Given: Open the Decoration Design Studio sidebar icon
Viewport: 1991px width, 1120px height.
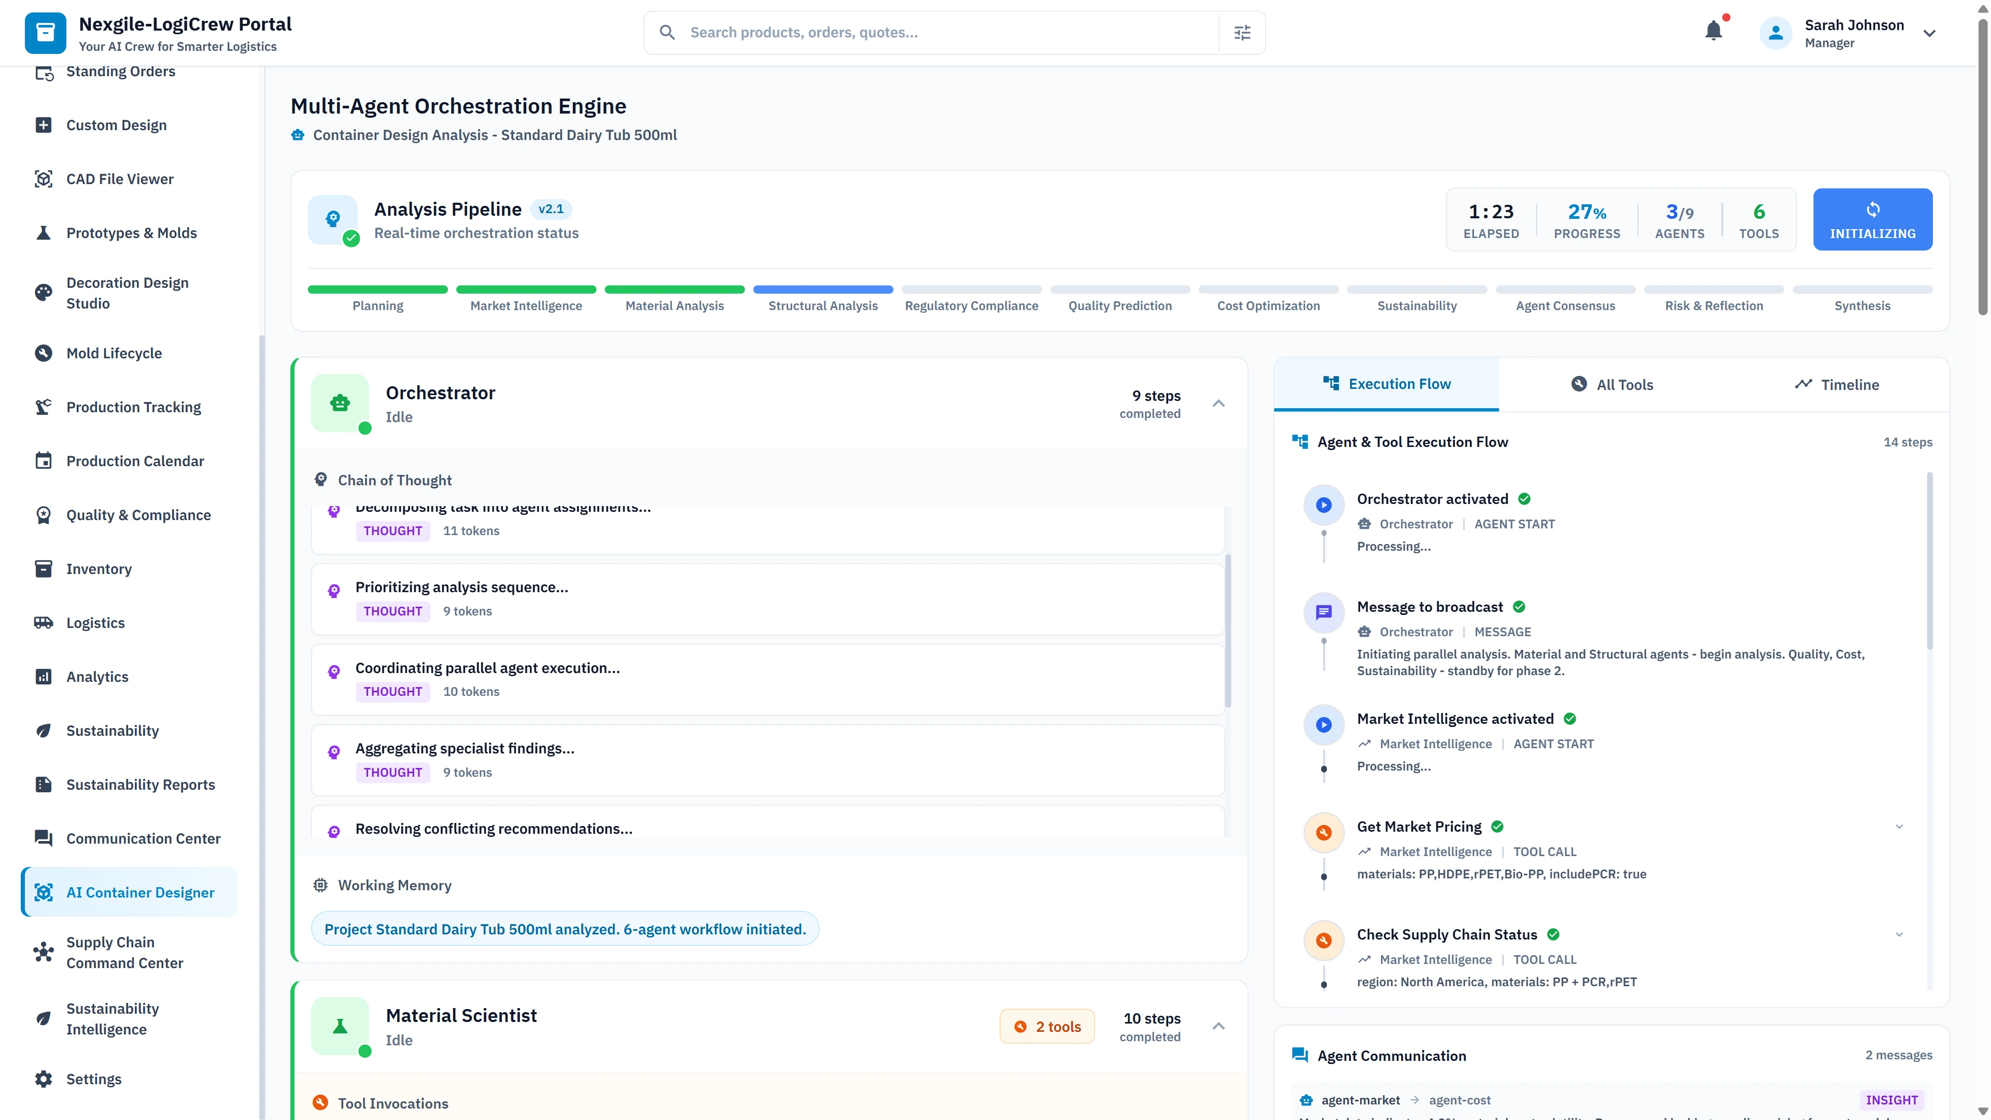Looking at the screenshot, I should tap(44, 292).
